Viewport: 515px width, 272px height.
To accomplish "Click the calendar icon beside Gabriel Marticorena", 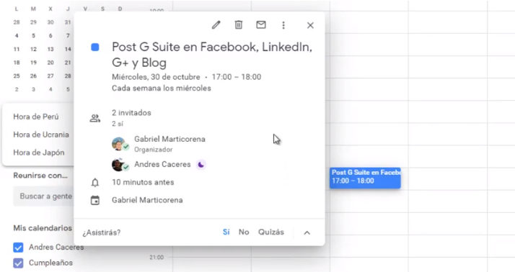I will [x=95, y=200].
